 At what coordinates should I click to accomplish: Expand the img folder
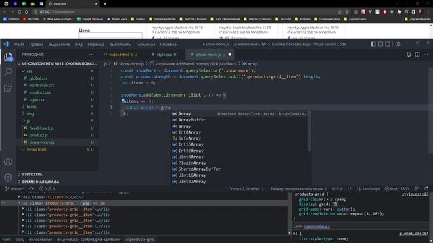pos(24,114)
